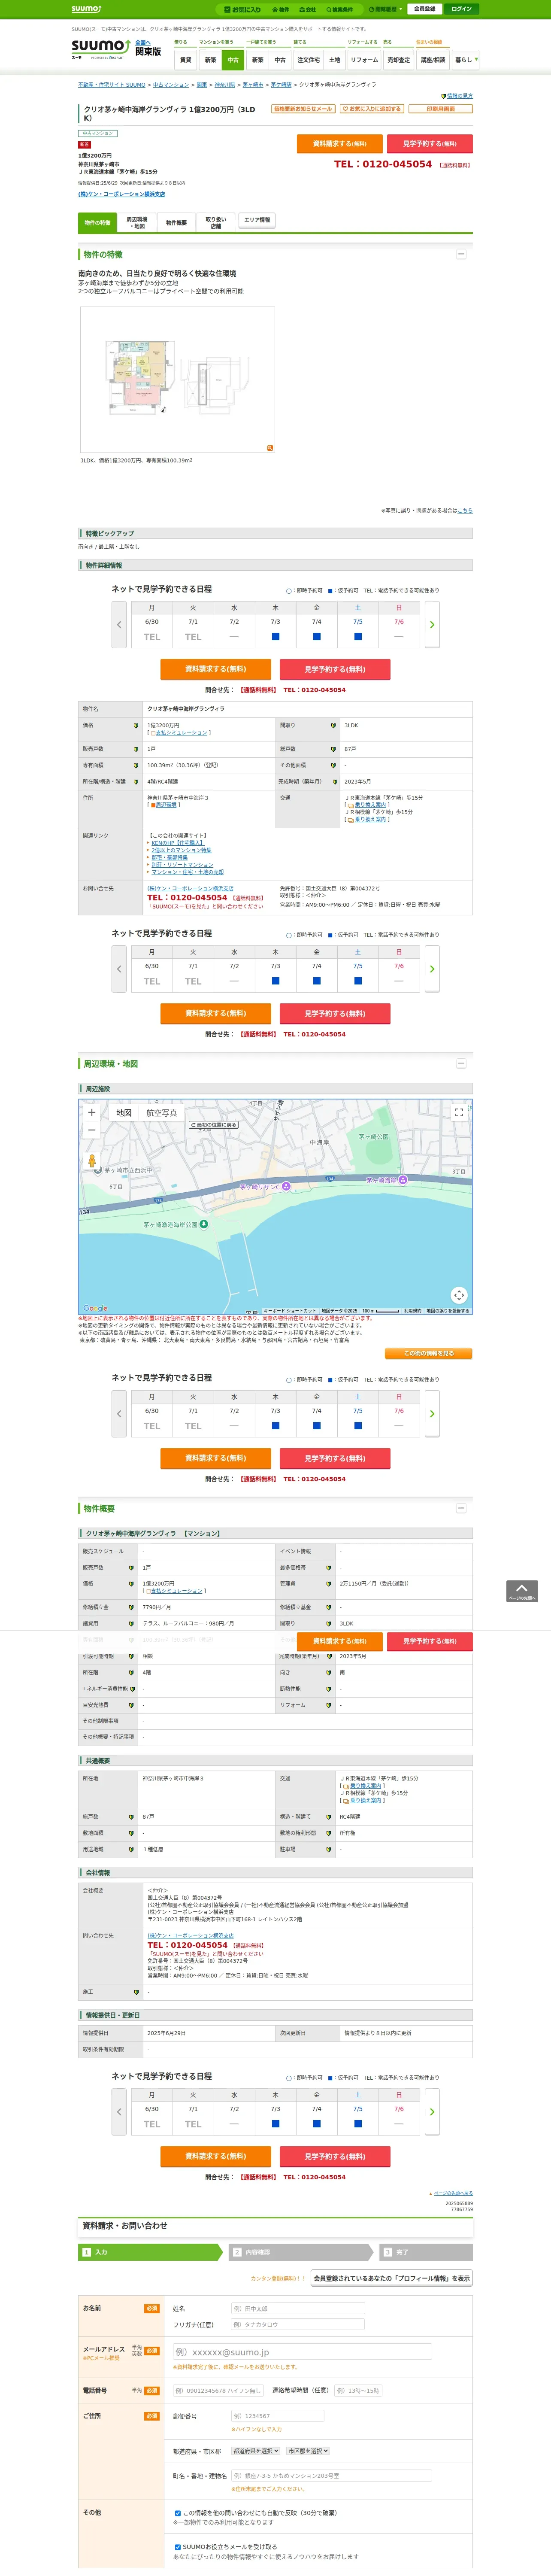This screenshot has width=551, height=2576.
Task: Zoom out on the map
Action: (91, 1130)
